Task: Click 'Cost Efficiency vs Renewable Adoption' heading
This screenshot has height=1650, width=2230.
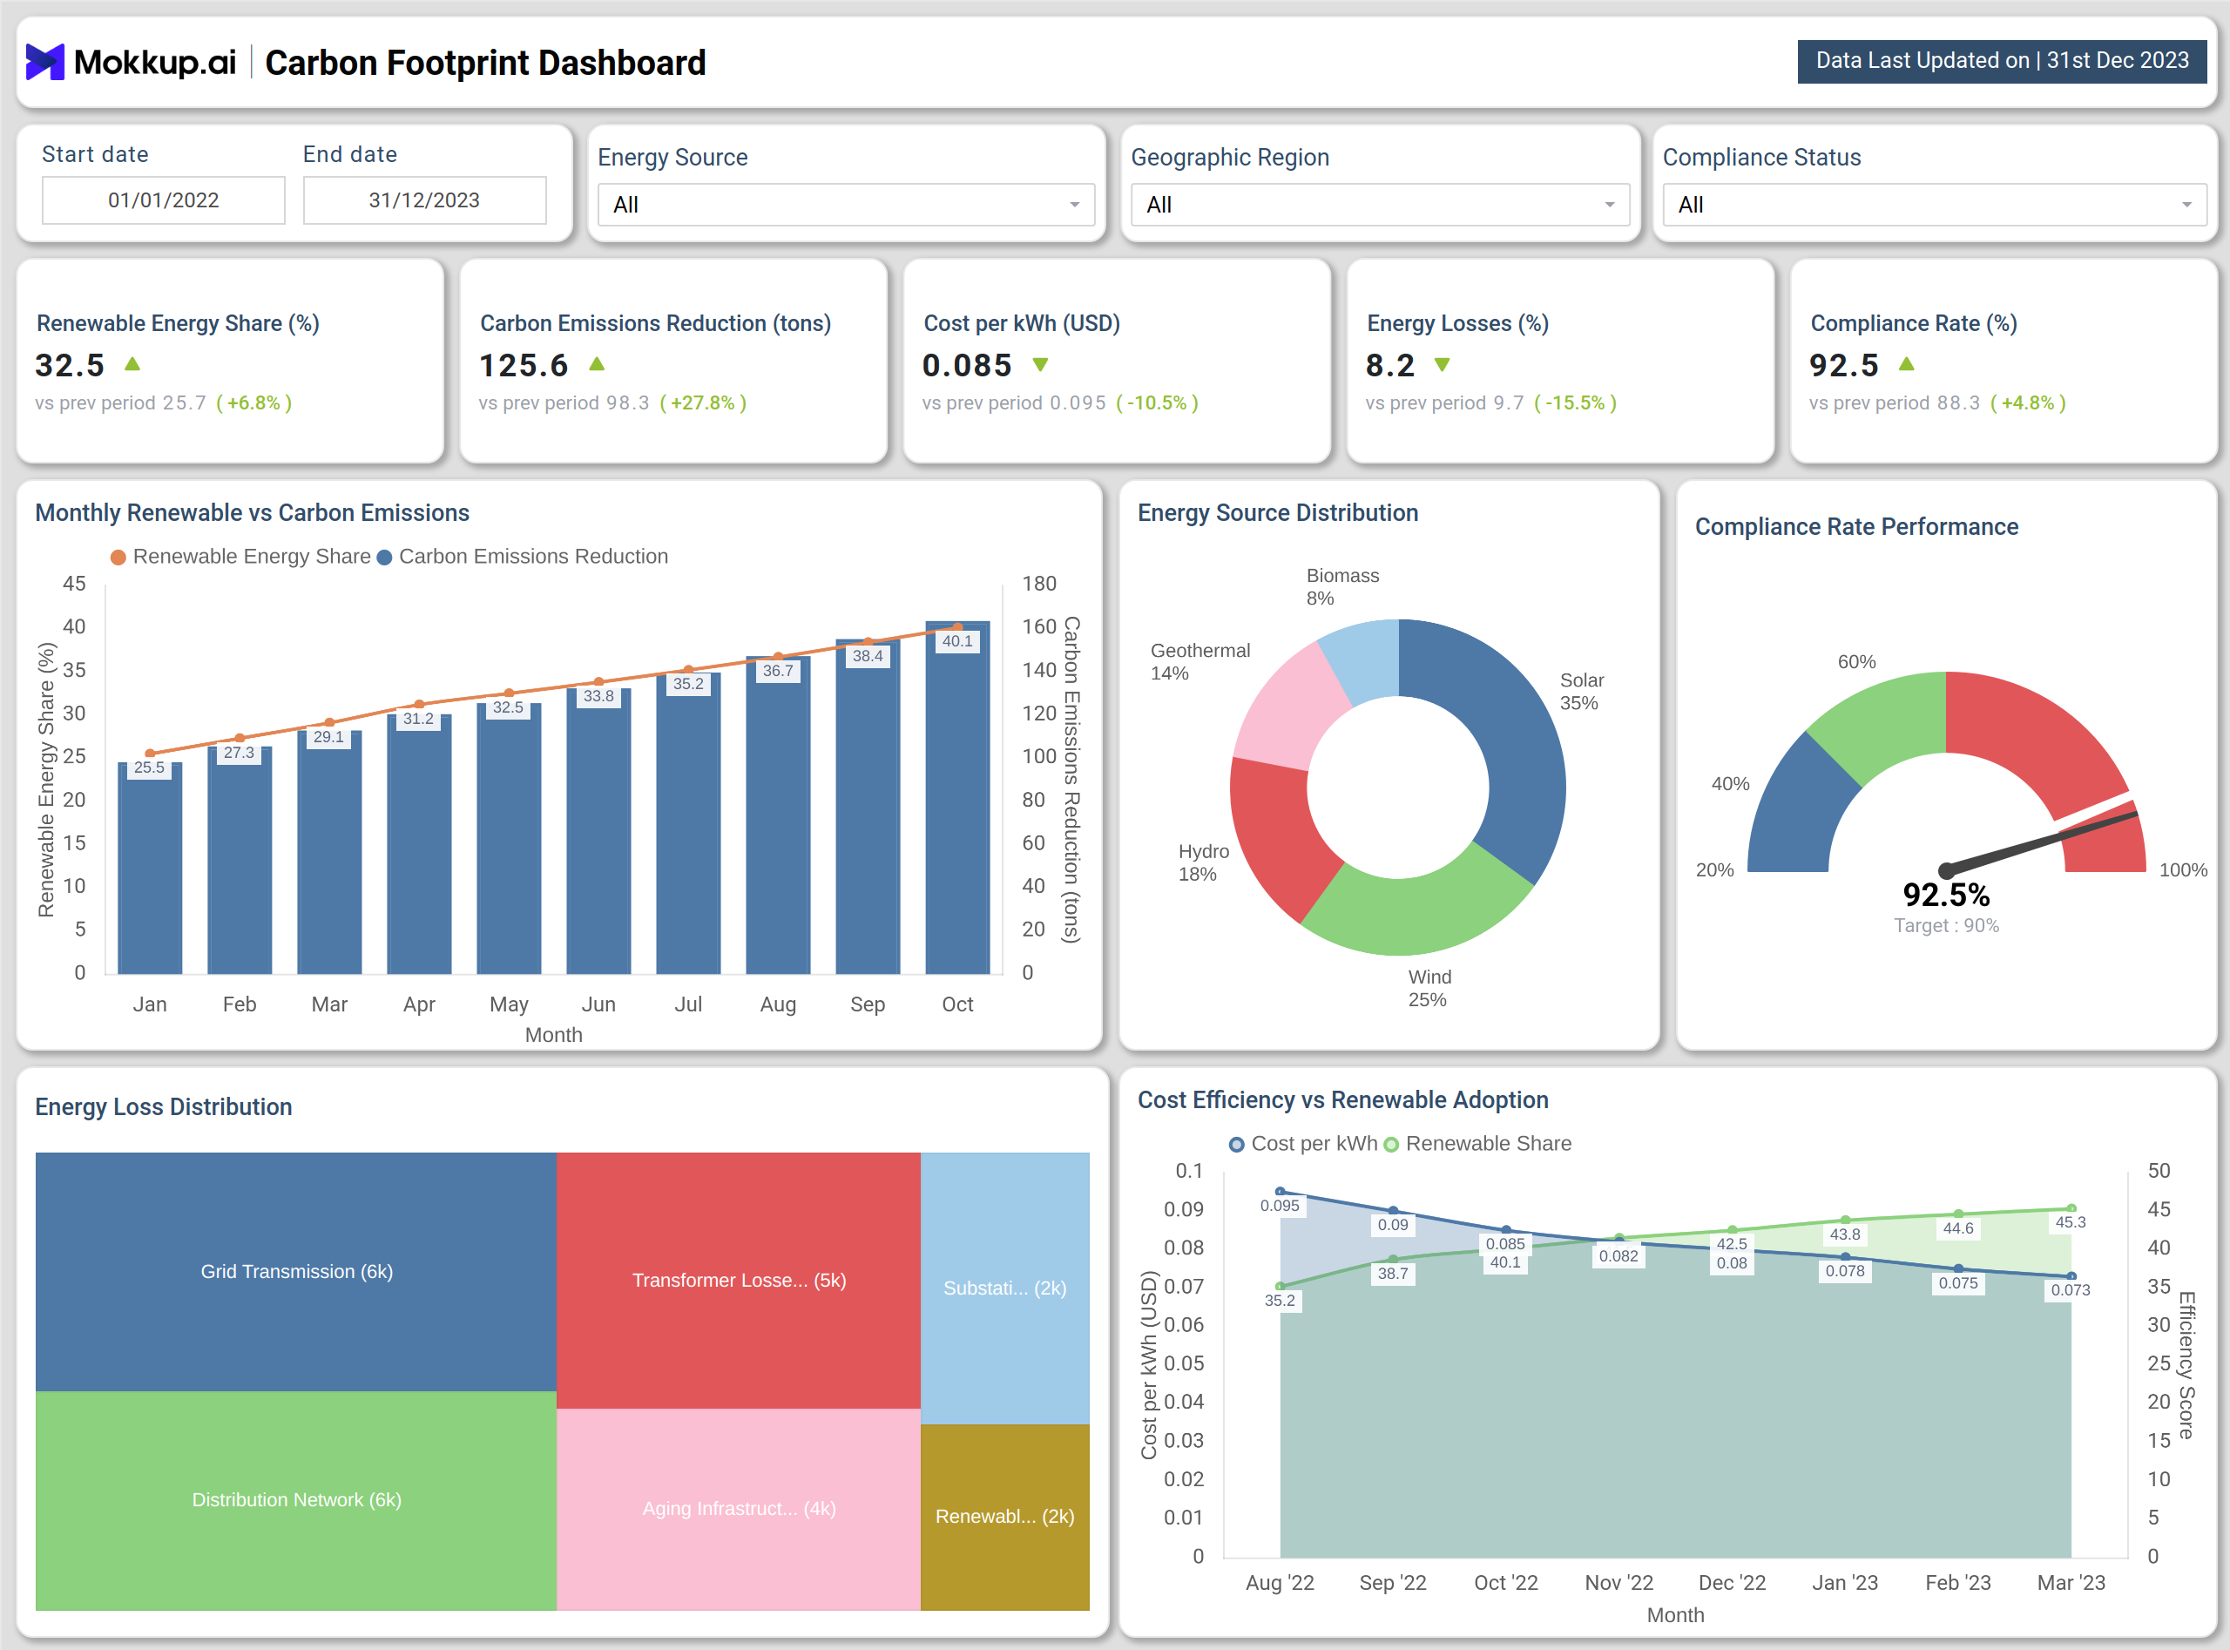Action: click(x=1343, y=1099)
